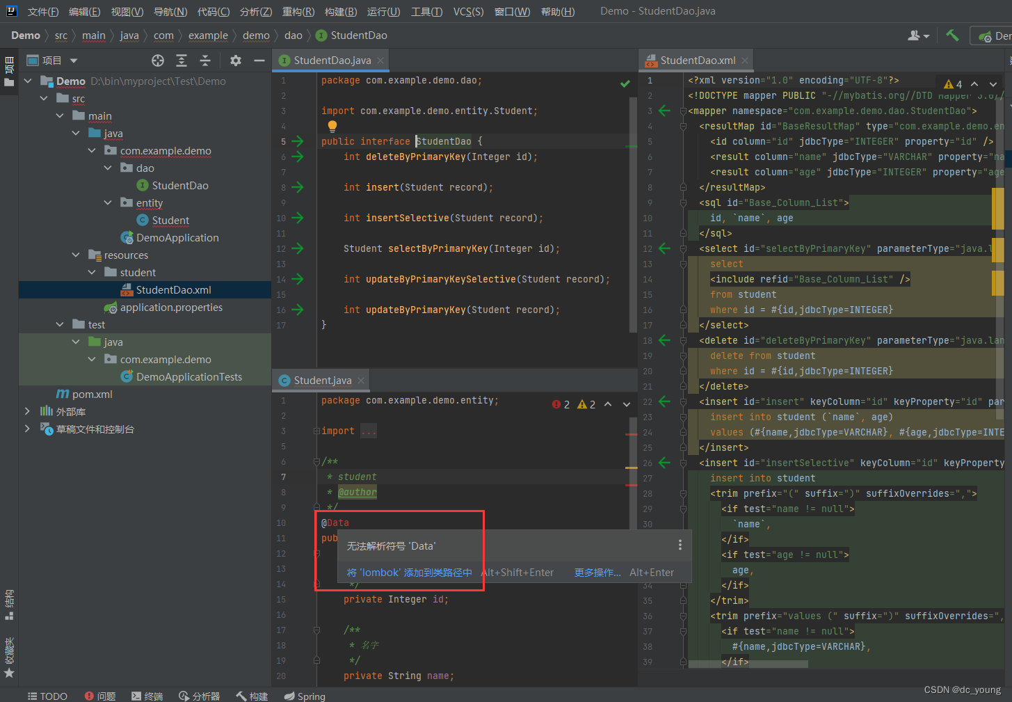Click XML gutter arrow beside insertSelective line
Screen dimensions: 1012x702
664,463
